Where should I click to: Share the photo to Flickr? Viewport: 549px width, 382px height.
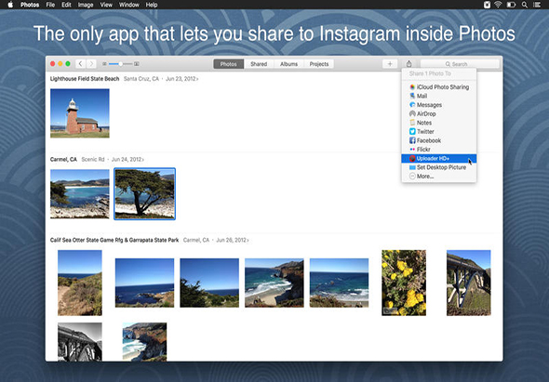pyautogui.click(x=438, y=150)
